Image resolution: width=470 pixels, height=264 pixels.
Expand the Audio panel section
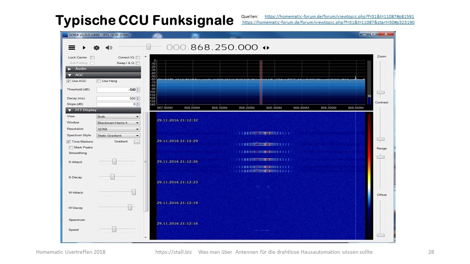pos(103,69)
